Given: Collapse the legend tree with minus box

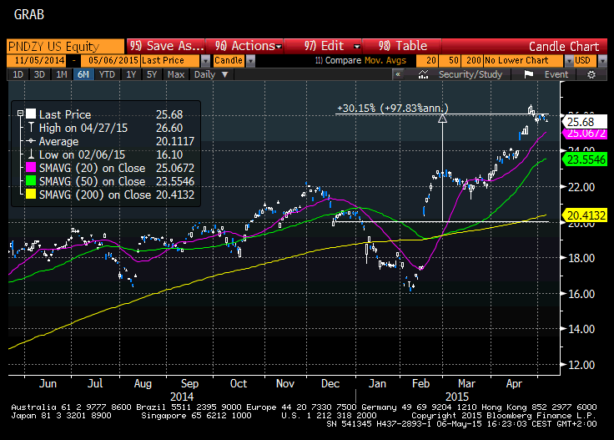Looking at the screenshot, I should [20, 114].
